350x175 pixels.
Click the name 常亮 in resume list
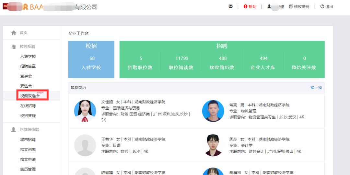pos(233,105)
